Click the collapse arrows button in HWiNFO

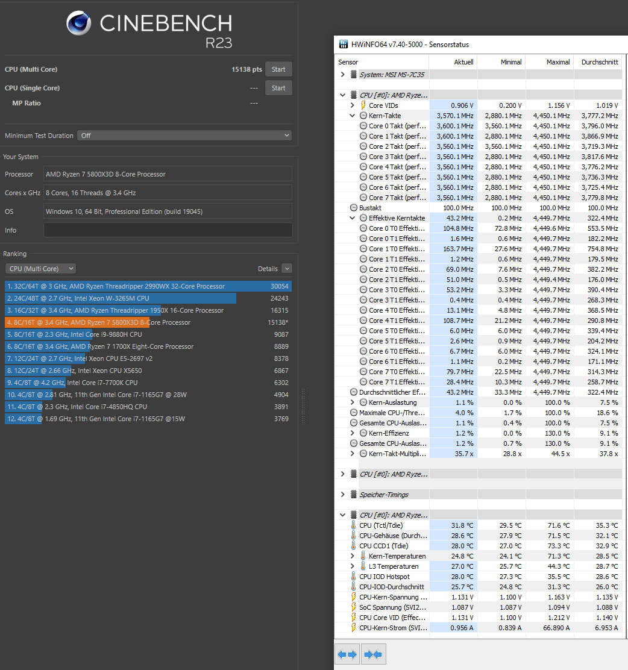373,654
